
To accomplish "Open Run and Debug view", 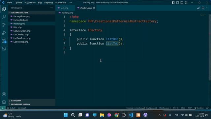I will point(4,33).
